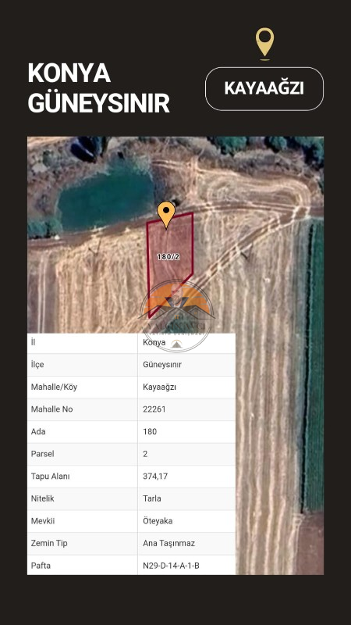Screen dimensions: 351x625
Task: Click the green crop field strip on map
Action: point(314,365)
